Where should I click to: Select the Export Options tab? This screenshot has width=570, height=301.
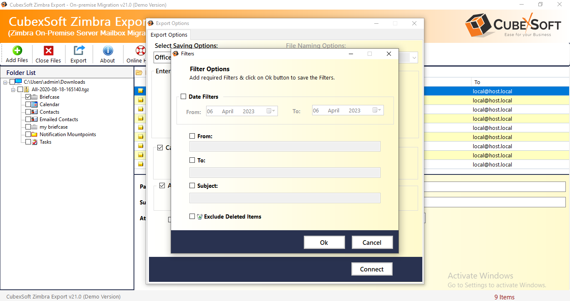tap(169, 35)
